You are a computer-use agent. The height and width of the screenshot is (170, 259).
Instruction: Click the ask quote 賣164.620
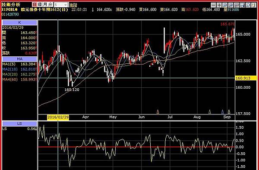(x=169, y=10)
